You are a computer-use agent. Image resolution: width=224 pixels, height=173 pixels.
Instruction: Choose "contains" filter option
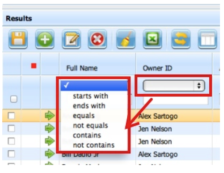pyautogui.click(x=87, y=135)
